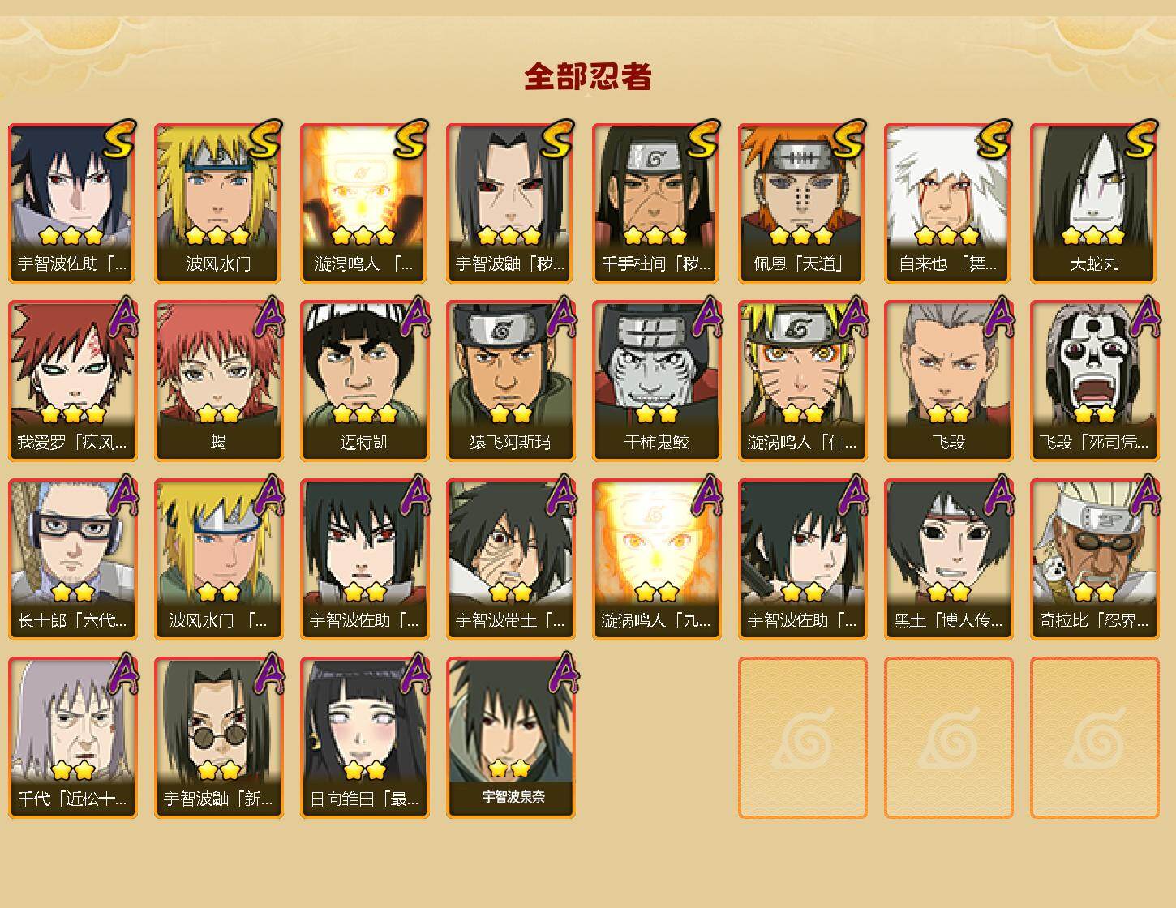Select the 千代 elderly ninja card
Screen dimensions: 1176x908
tap(72, 738)
